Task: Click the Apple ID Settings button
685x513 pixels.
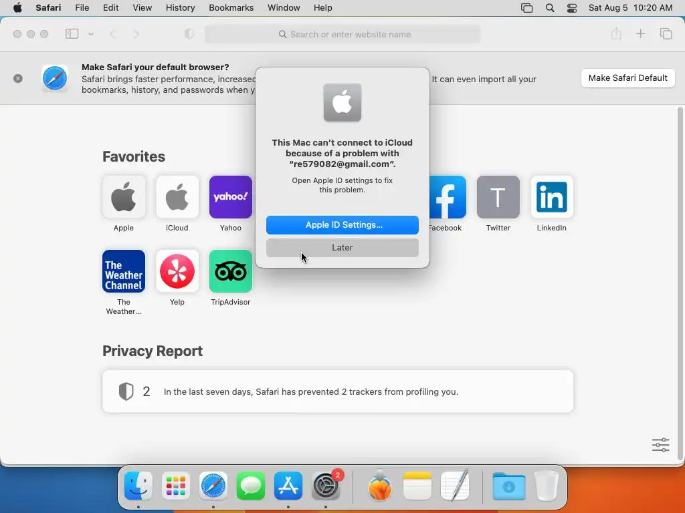Action: click(x=342, y=224)
